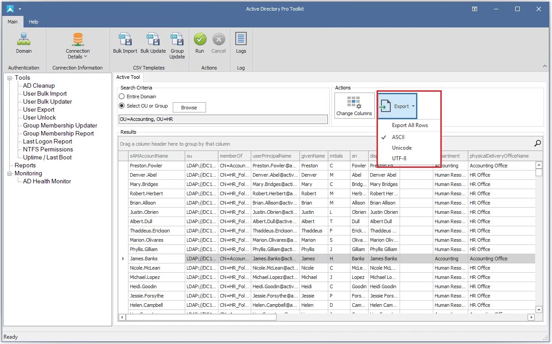Open User Bulk Updater tool
The height and width of the screenshot is (344, 552).
coord(47,101)
